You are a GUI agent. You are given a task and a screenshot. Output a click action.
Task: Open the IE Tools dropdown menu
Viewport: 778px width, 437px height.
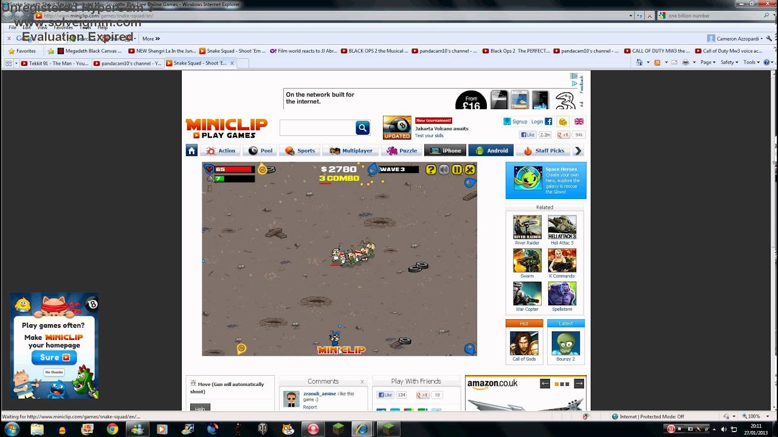pos(751,63)
